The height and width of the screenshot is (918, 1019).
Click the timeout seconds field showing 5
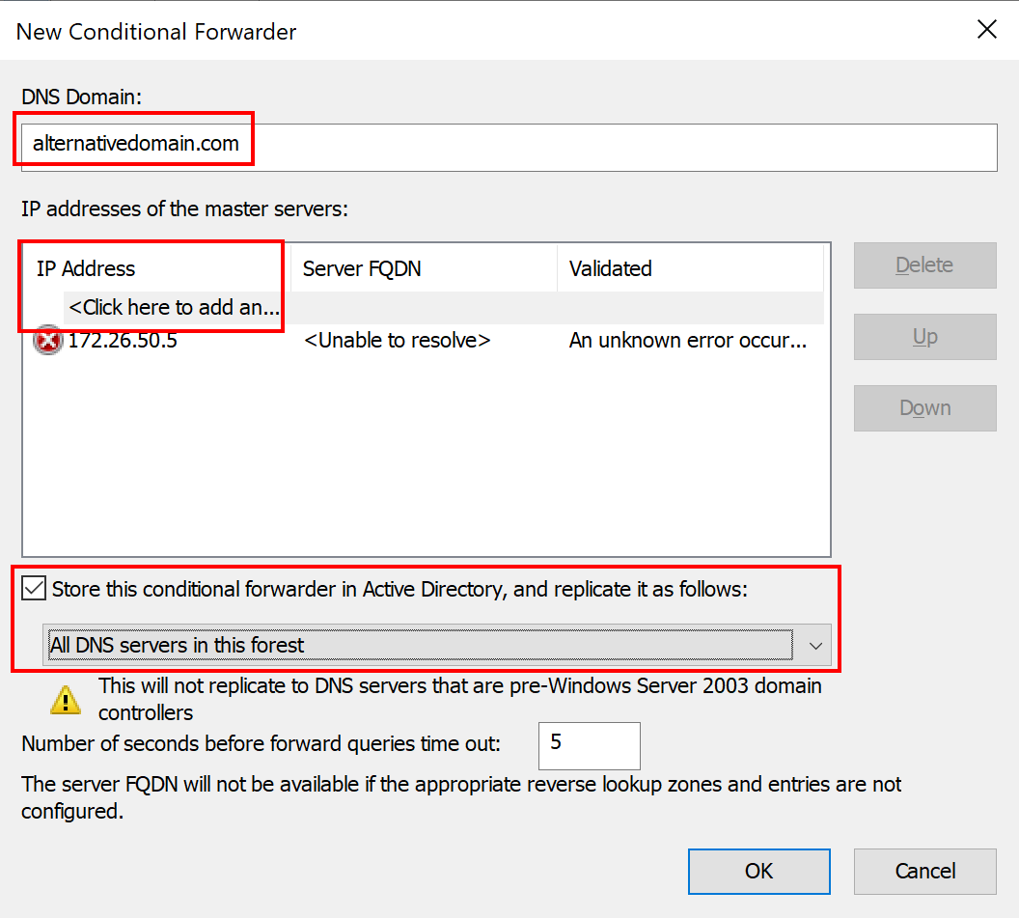pyautogui.click(x=589, y=745)
